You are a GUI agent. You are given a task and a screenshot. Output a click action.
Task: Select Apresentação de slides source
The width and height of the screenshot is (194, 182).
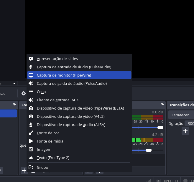click(79, 59)
